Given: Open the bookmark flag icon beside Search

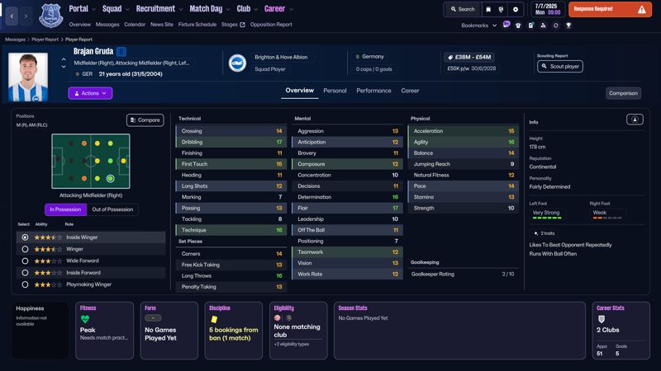Looking at the screenshot, I should point(488,9).
